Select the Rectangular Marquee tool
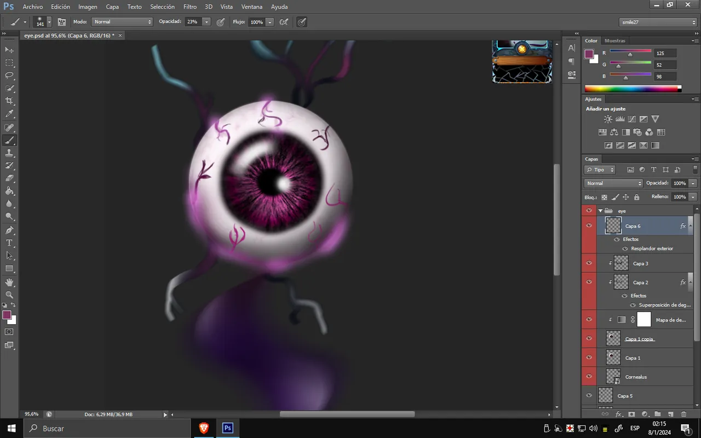Viewport: 701px width, 438px height. [x=9, y=63]
